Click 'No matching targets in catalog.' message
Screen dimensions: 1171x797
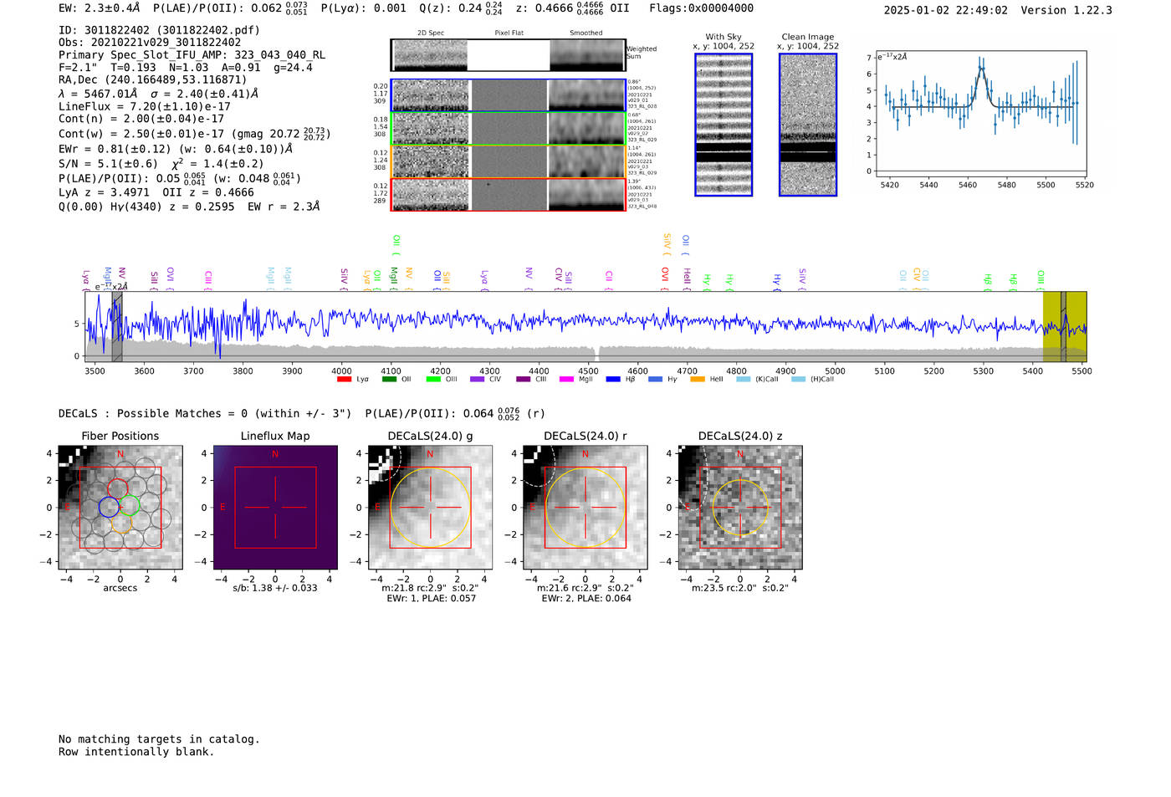click(x=159, y=739)
